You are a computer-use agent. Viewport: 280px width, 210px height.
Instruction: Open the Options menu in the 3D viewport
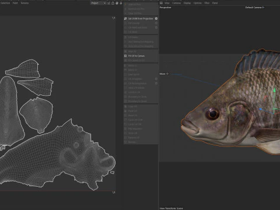point(197,3)
